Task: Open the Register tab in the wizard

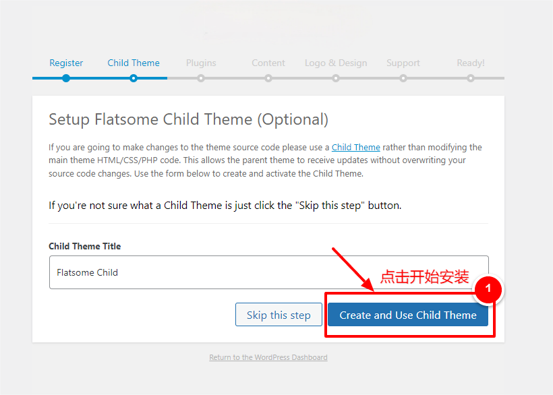Action: point(65,63)
